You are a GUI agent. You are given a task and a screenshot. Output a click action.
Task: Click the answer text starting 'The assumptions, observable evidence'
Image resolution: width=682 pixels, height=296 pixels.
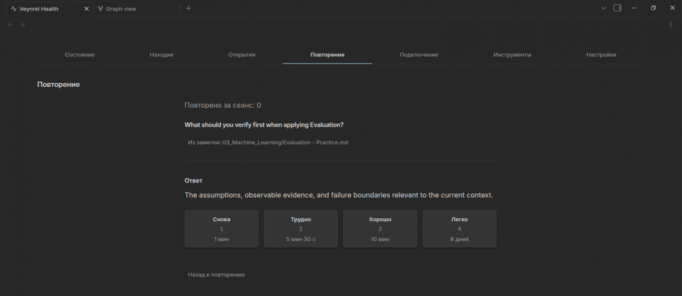click(339, 195)
